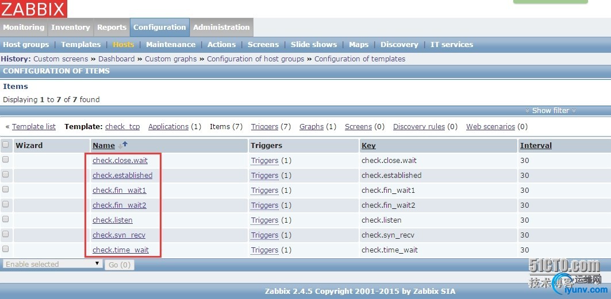Check the box for check.listen row
This screenshot has height=299, width=611.
[5, 219]
